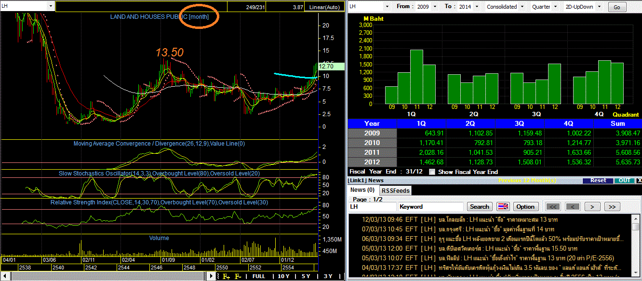Go to next news page (>)
Viewport: 642px width, 281px height.
click(x=592, y=206)
